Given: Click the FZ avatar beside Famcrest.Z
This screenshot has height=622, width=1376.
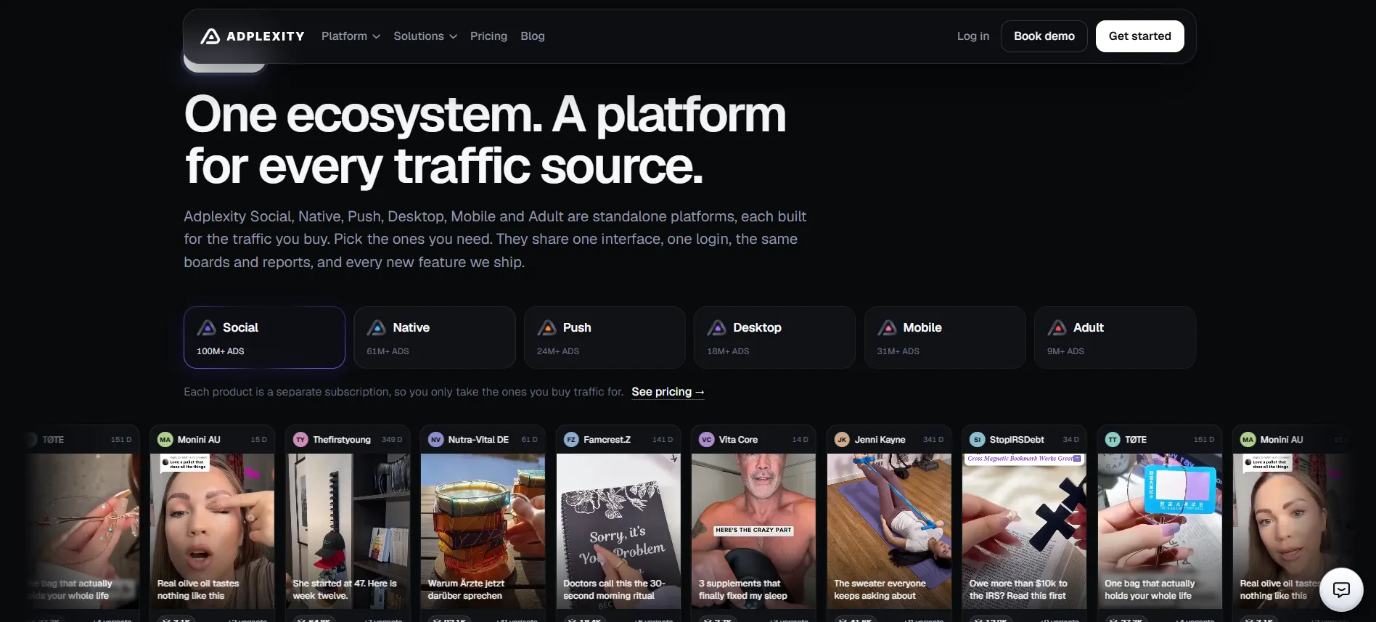Looking at the screenshot, I should click(571, 440).
